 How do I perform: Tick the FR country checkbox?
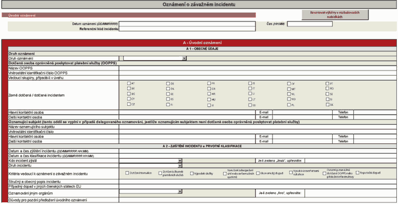[209, 83]
